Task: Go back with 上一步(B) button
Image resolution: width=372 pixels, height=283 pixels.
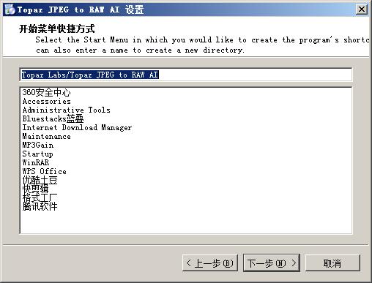Action: point(210,263)
